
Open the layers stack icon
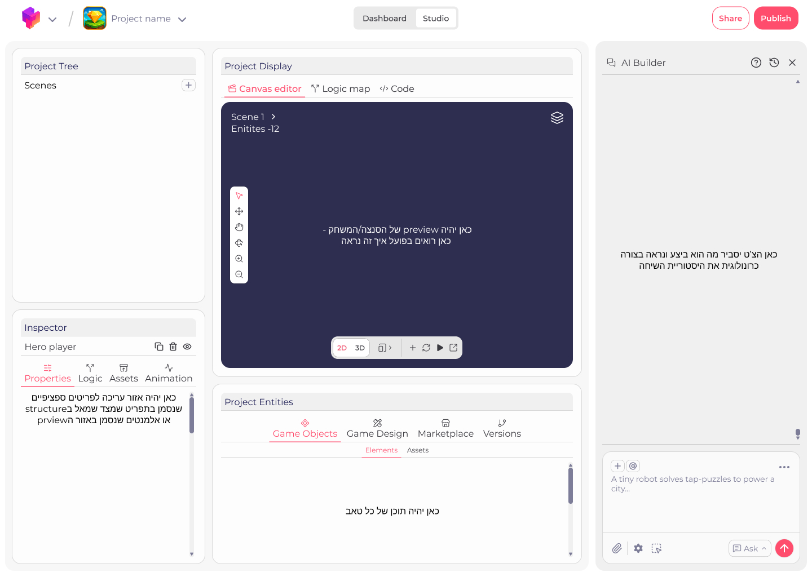click(x=557, y=118)
